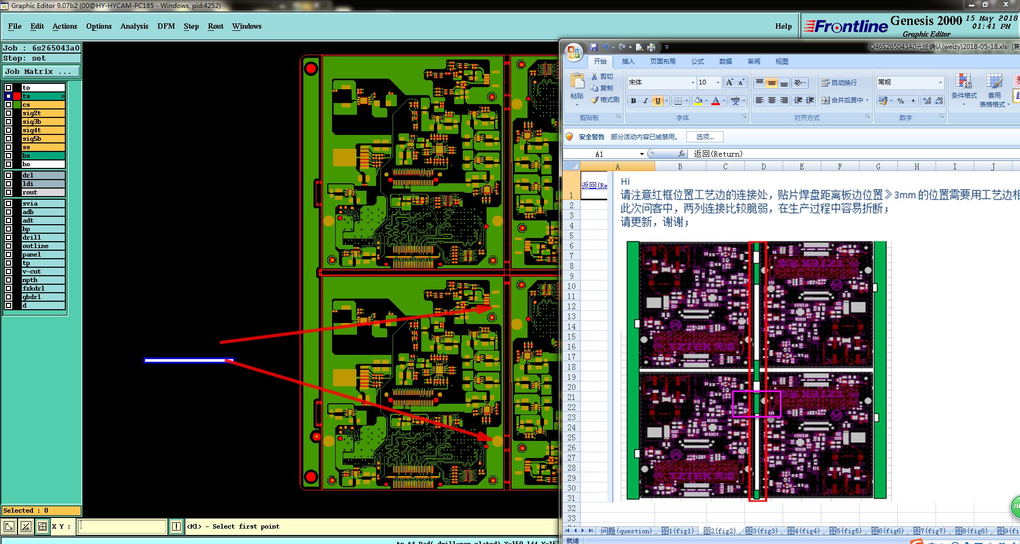Expand the Name Box dropdown arrow
The width and height of the screenshot is (1020, 544).
(642, 154)
